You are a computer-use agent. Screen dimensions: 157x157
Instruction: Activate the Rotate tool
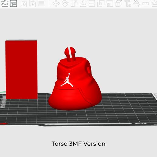pos(65,3)
